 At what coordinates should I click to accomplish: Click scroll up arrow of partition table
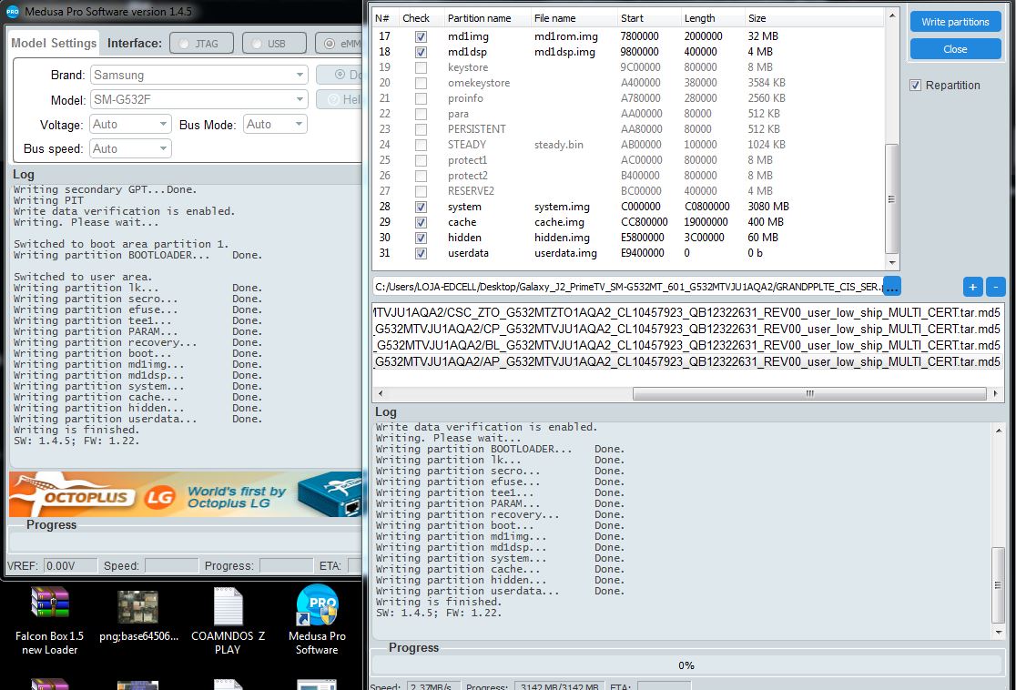892,15
